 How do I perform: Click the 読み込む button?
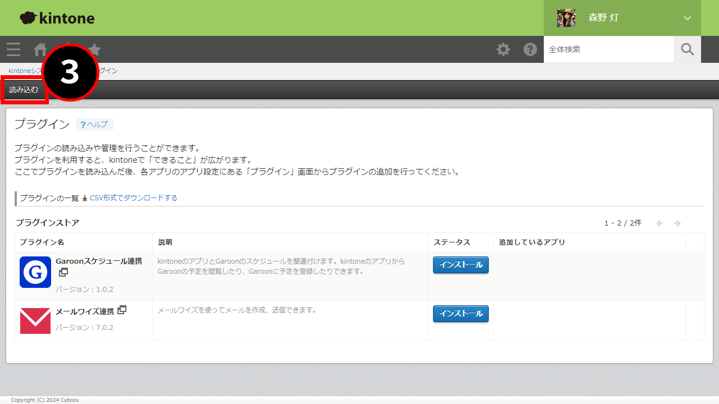(24, 90)
